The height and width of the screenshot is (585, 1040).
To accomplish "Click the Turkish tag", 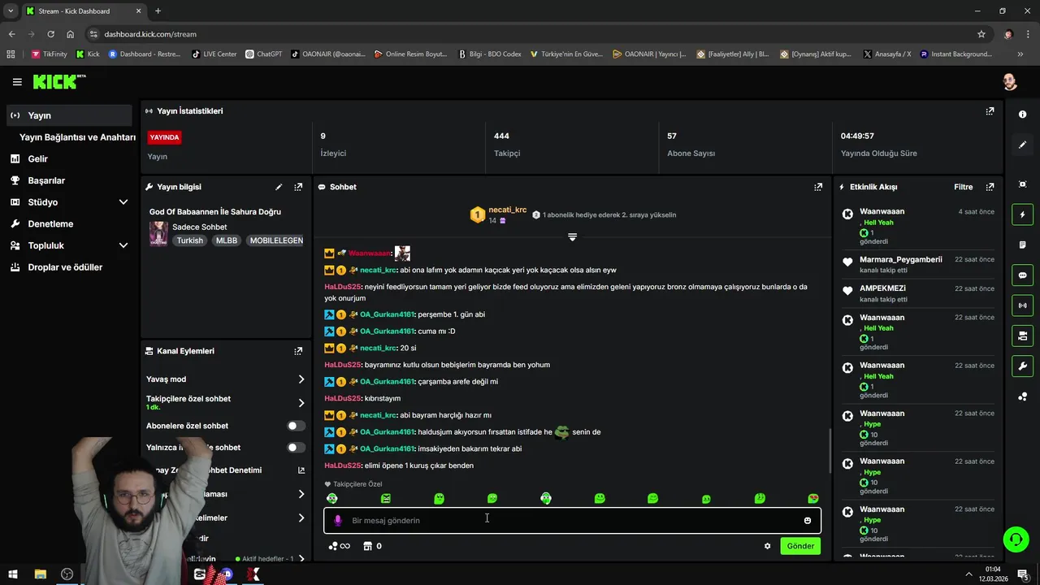I will [190, 240].
